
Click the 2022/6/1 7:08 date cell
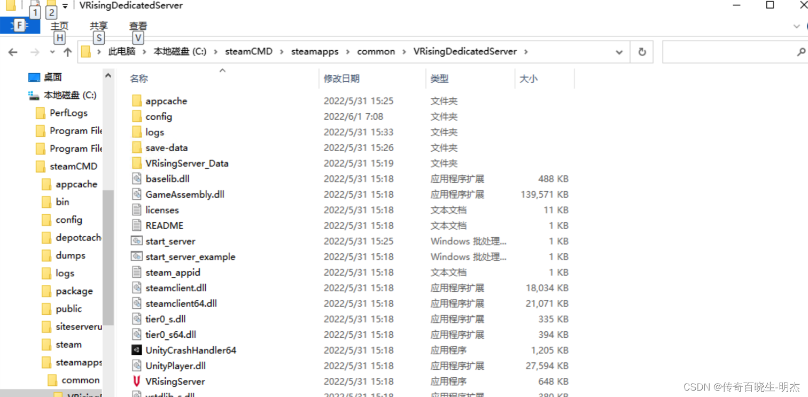click(x=353, y=116)
